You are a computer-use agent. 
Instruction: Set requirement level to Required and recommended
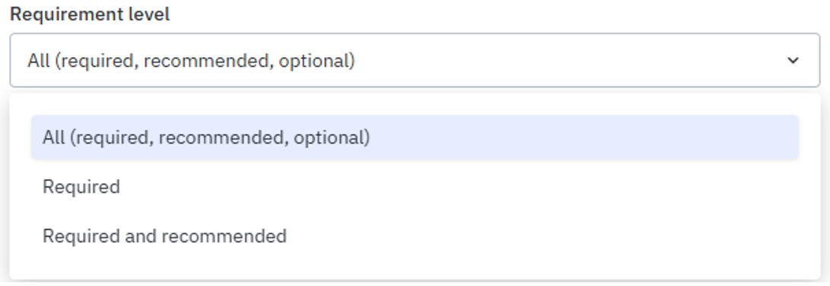415,236
